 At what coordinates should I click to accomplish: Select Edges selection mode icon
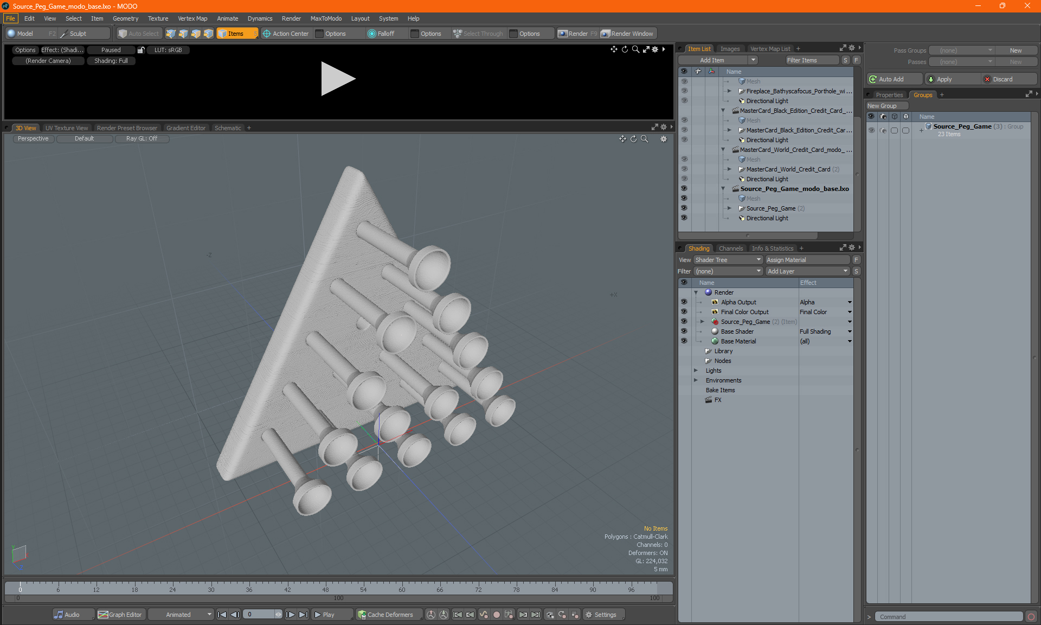183,34
